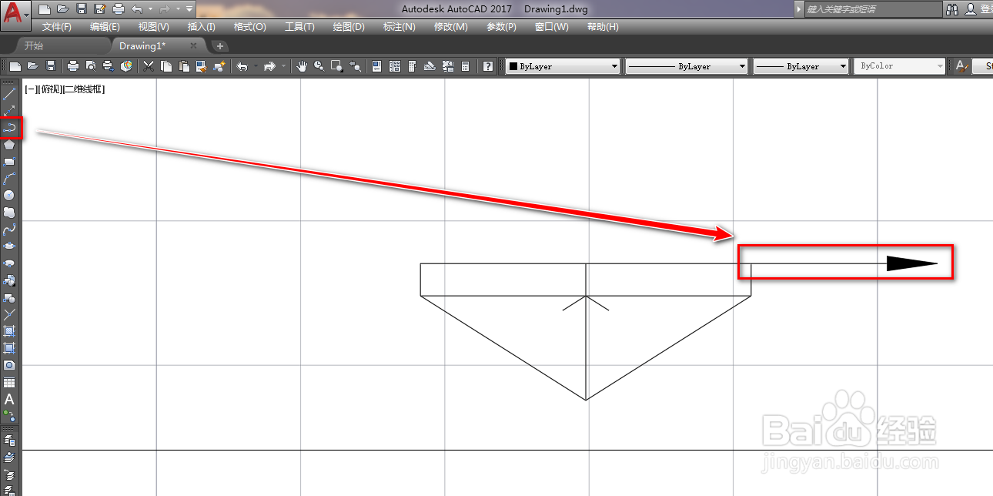Select the Revision cloud tool
993x496 pixels.
click(9, 212)
